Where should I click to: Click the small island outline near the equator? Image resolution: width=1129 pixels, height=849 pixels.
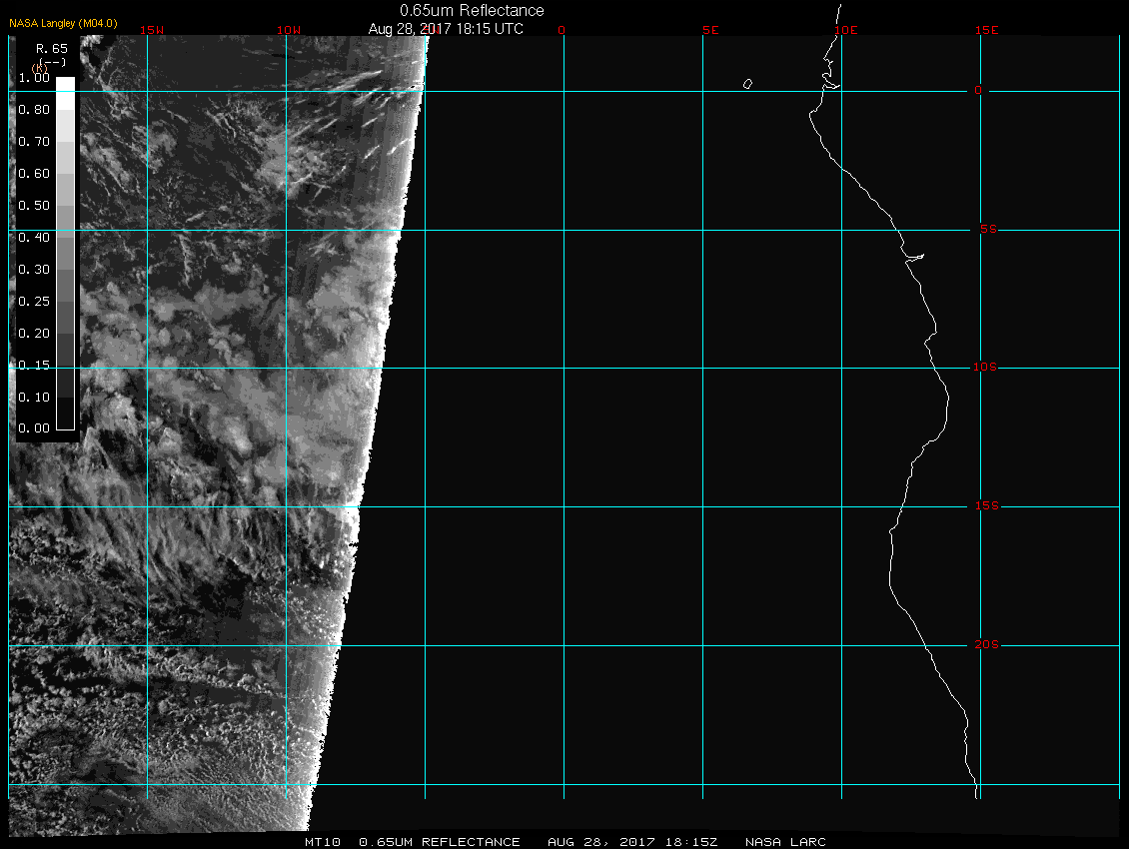pyautogui.click(x=747, y=84)
